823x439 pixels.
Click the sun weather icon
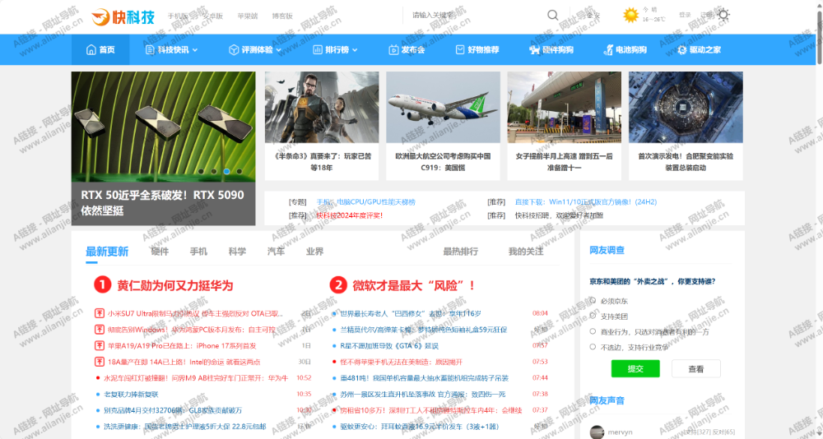tap(630, 16)
